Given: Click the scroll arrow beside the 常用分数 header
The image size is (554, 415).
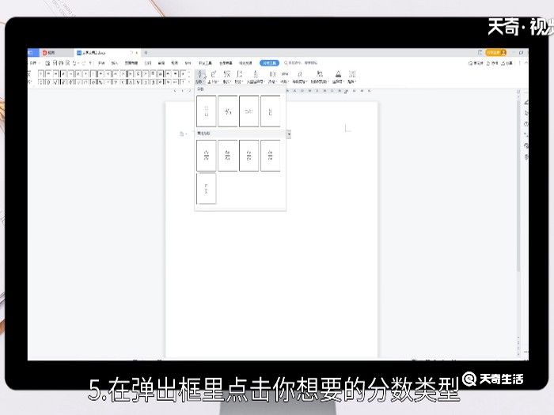Looking at the screenshot, I should [x=289, y=134].
